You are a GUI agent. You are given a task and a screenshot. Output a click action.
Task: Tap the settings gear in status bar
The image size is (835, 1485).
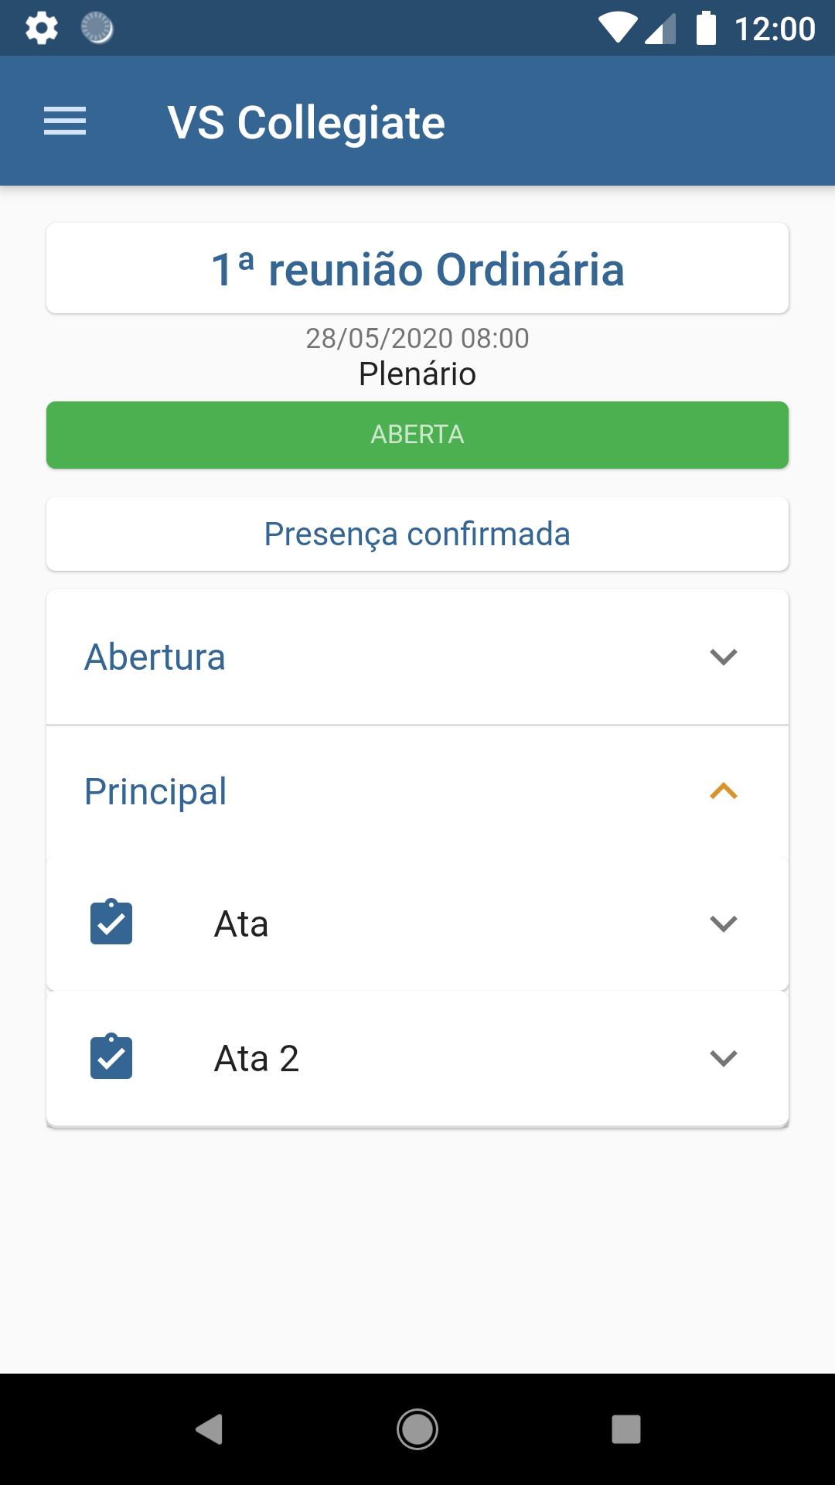click(42, 28)
